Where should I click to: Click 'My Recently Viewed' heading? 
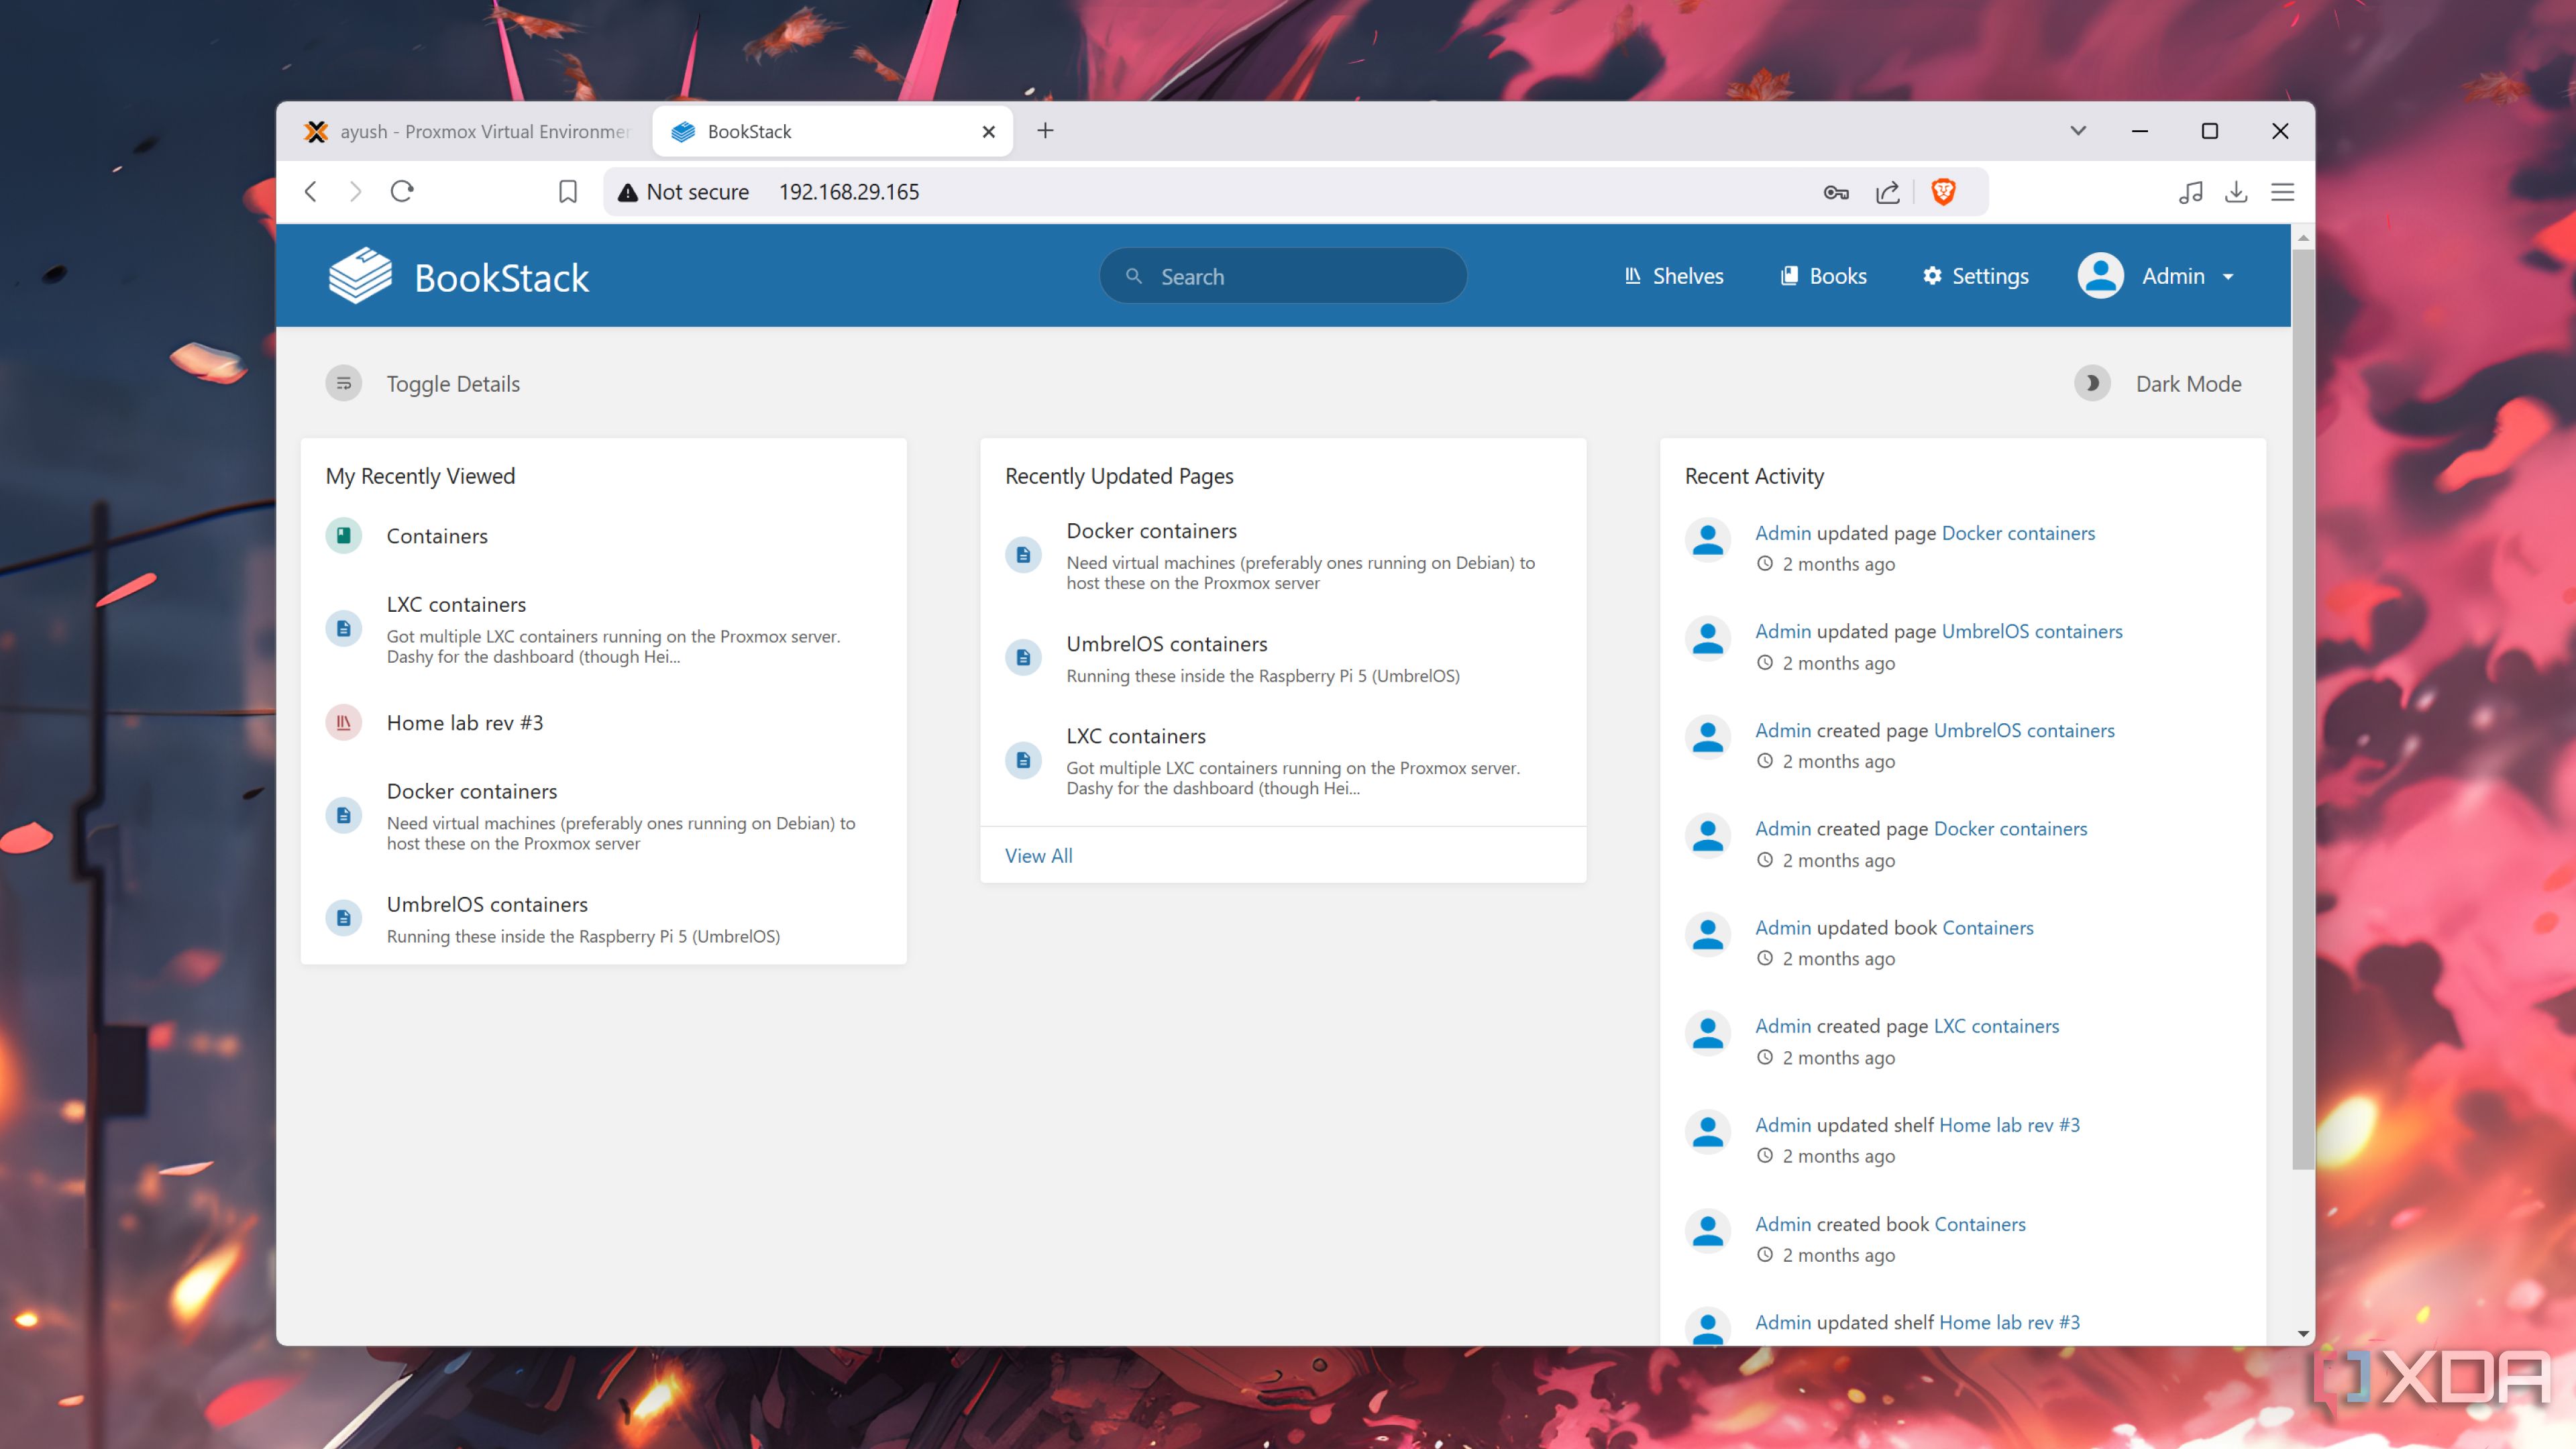(x=420, y=476)
